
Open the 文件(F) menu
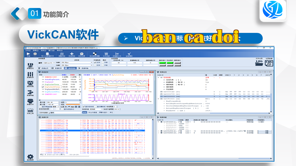click(28, 50)
